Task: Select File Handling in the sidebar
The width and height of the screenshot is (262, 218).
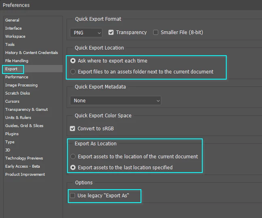Action: pyautogui.click(x=17, y=61)
